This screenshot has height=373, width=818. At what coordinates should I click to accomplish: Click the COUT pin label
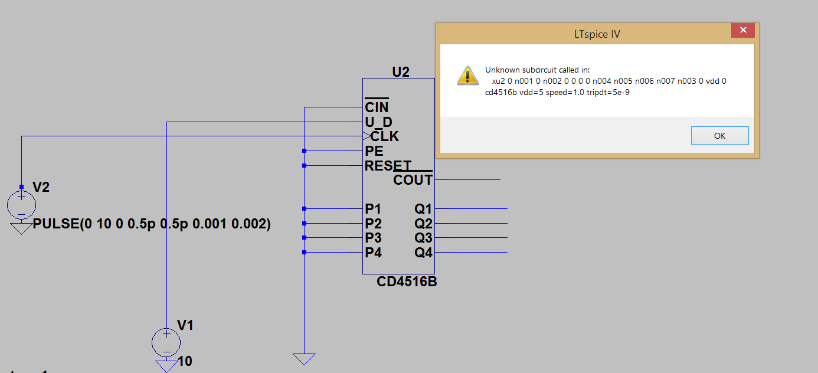click(413, 179)
